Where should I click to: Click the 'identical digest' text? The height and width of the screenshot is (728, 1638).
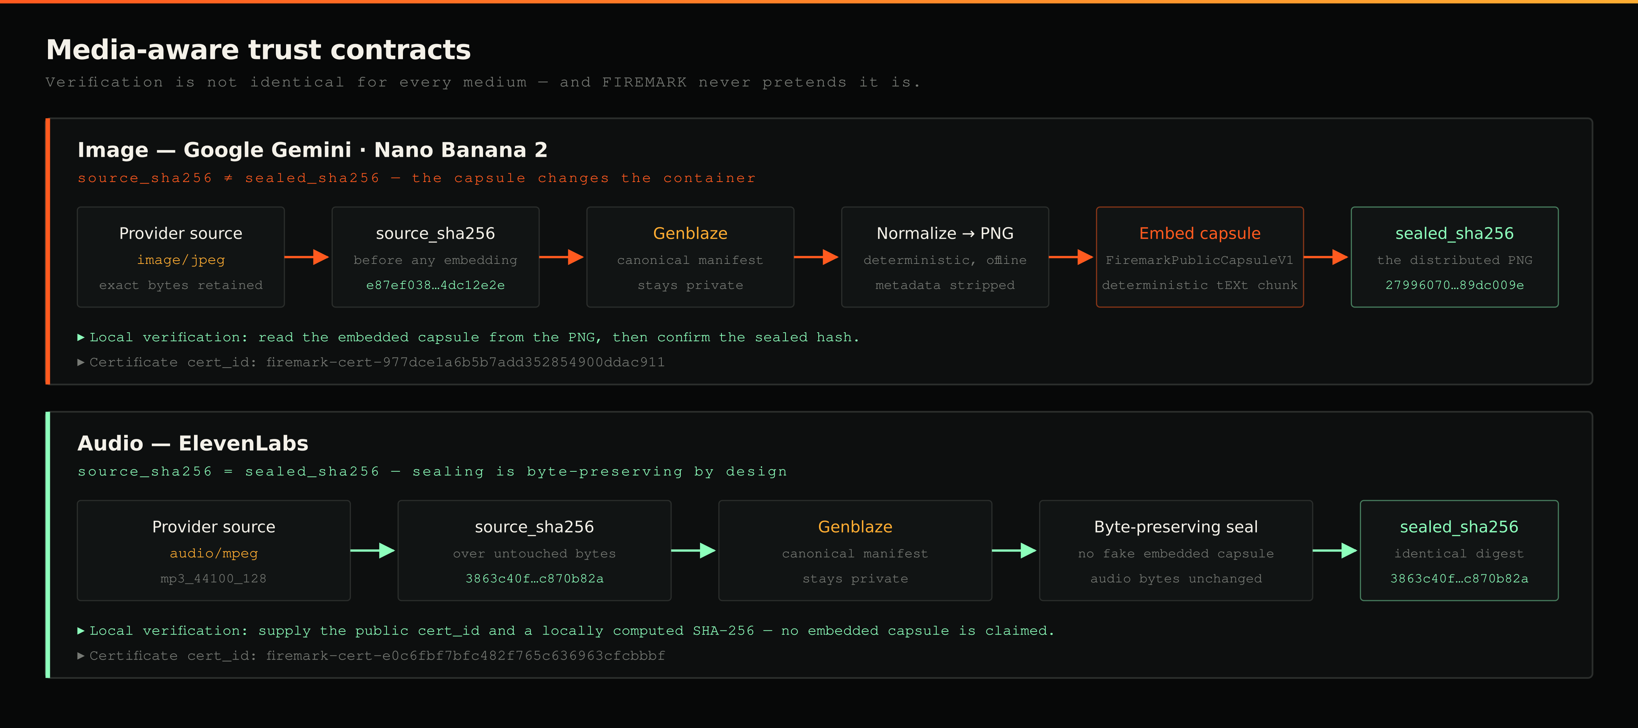tap(1459, 554)
